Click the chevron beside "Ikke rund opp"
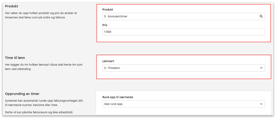Image resolution: width=276 pixels, height=118 pixels. coord(261,104)
